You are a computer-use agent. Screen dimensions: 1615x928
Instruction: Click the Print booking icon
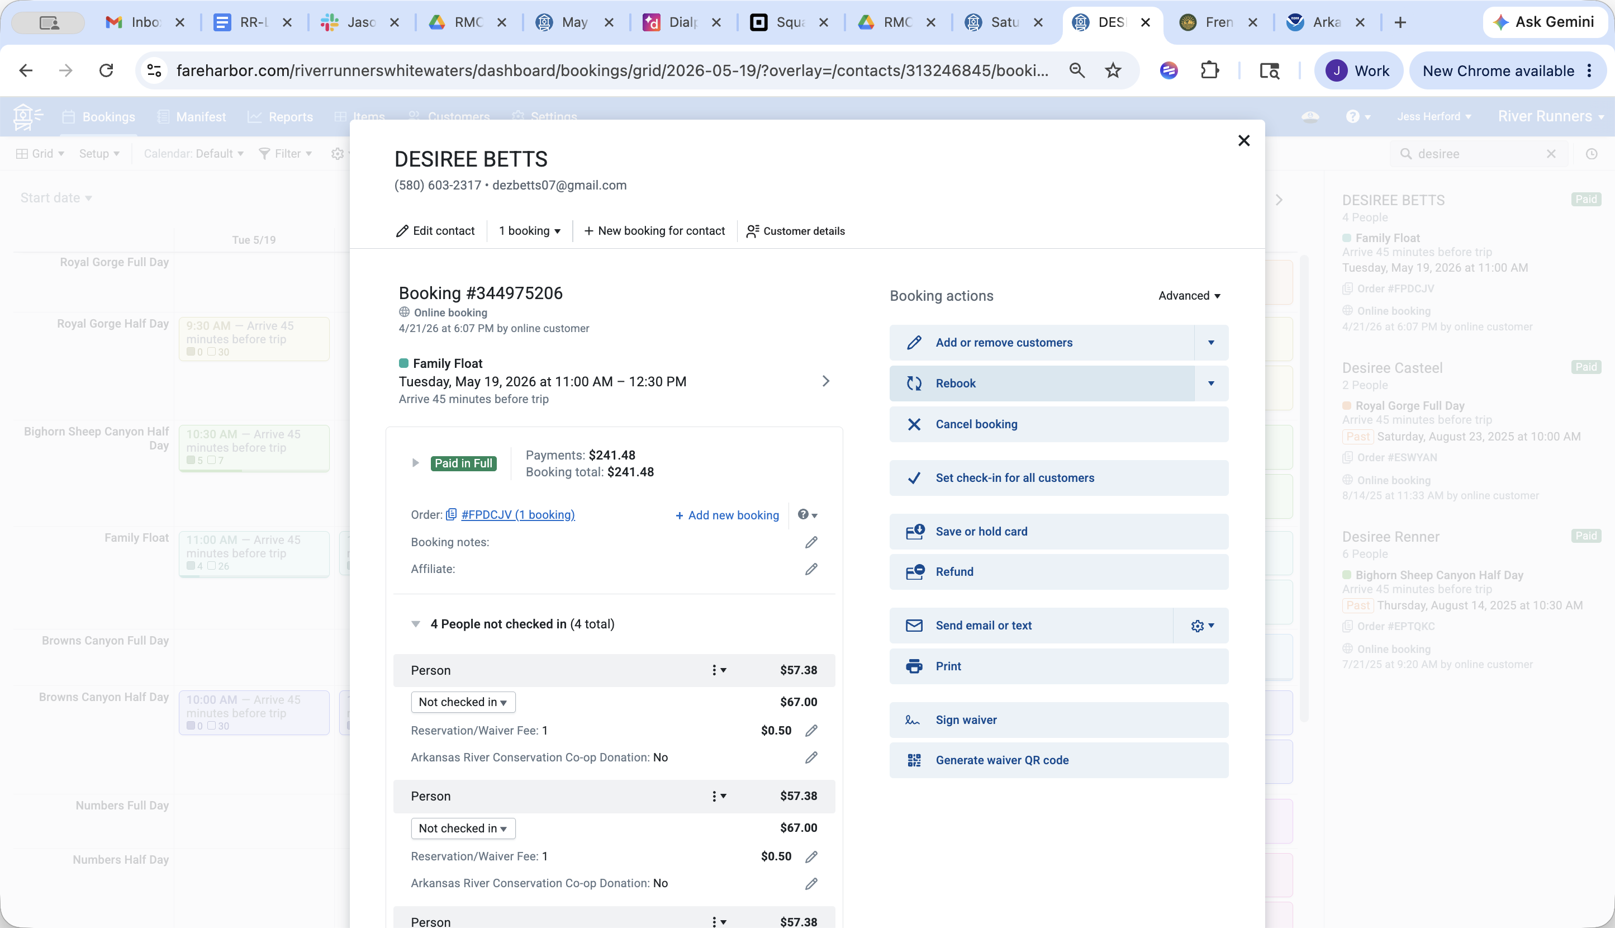pos(914,666)
